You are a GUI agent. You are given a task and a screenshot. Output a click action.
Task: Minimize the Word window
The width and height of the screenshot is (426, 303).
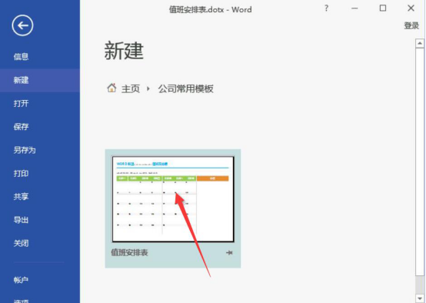click(x=354, y=8)
